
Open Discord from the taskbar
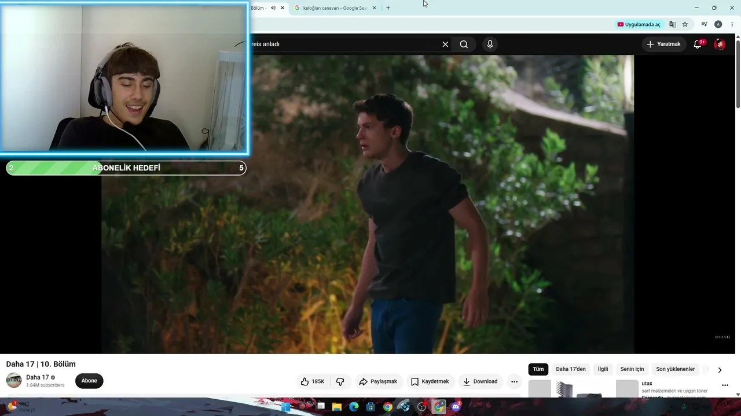456,407
